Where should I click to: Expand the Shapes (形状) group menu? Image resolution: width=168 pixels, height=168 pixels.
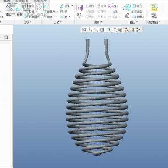[x=28, y=22]
